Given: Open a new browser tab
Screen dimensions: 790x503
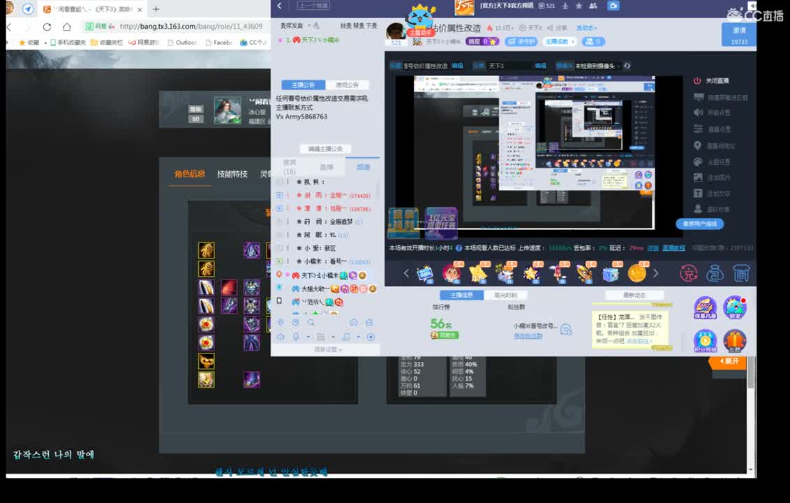Looking at the screenshot, I should [x=156, y=9].
